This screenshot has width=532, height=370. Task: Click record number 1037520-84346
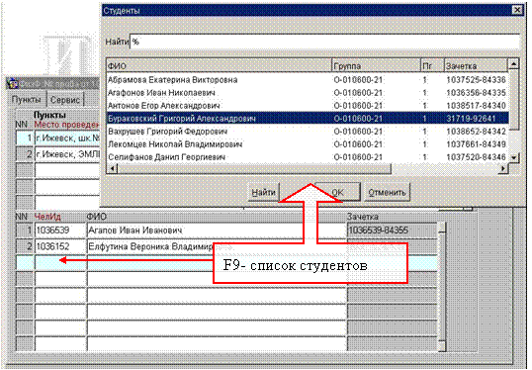(x=476, y=157)
